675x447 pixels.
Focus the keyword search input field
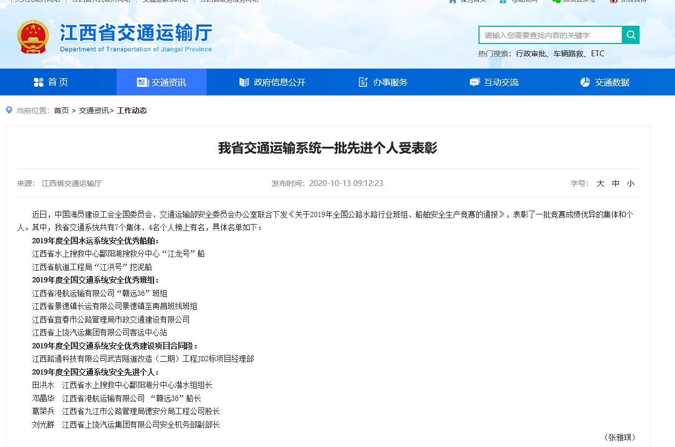(x=550, y=35)
